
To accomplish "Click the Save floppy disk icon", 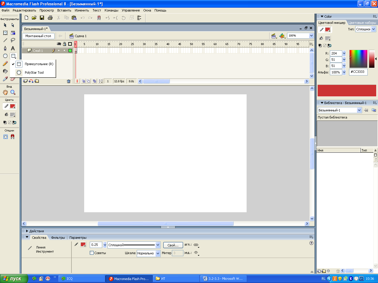I will [x=42, y=18].
